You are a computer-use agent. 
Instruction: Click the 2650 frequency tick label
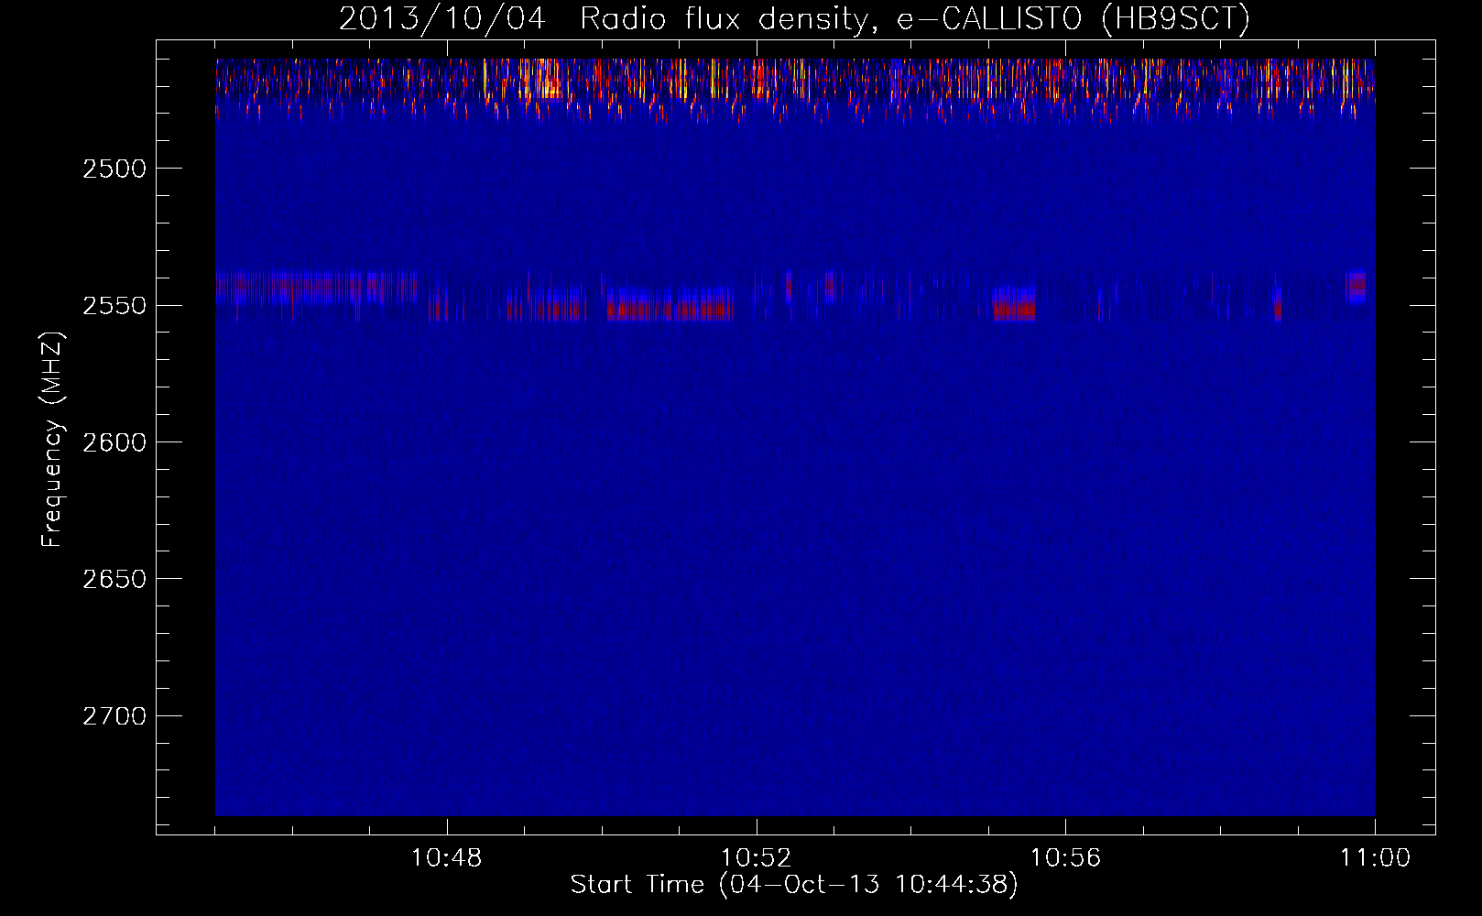(114, 579)
